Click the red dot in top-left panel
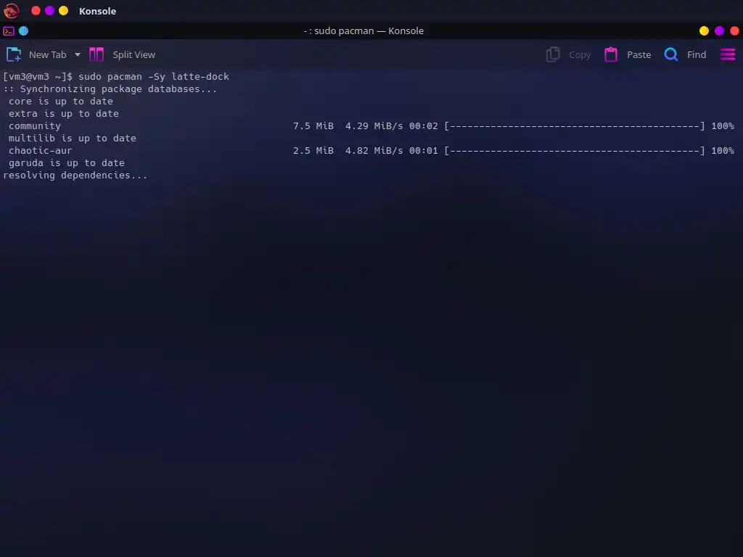 tap(36, 10)
